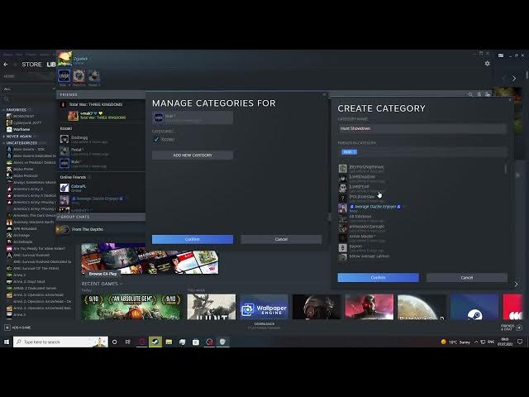Screen dimensions: 529x397
Task: Click the Cyberpunk 2077 game icon
Action: pos(9,123)
